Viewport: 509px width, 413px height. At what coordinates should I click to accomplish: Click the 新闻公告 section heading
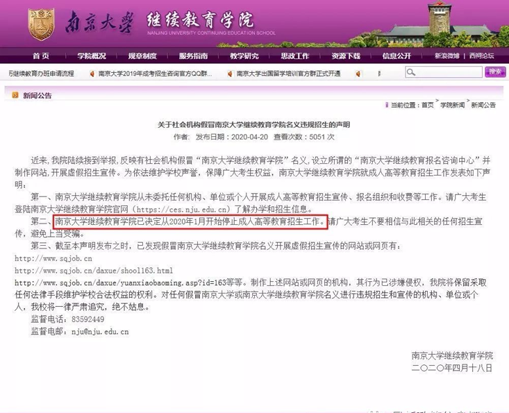click(37, 95)
